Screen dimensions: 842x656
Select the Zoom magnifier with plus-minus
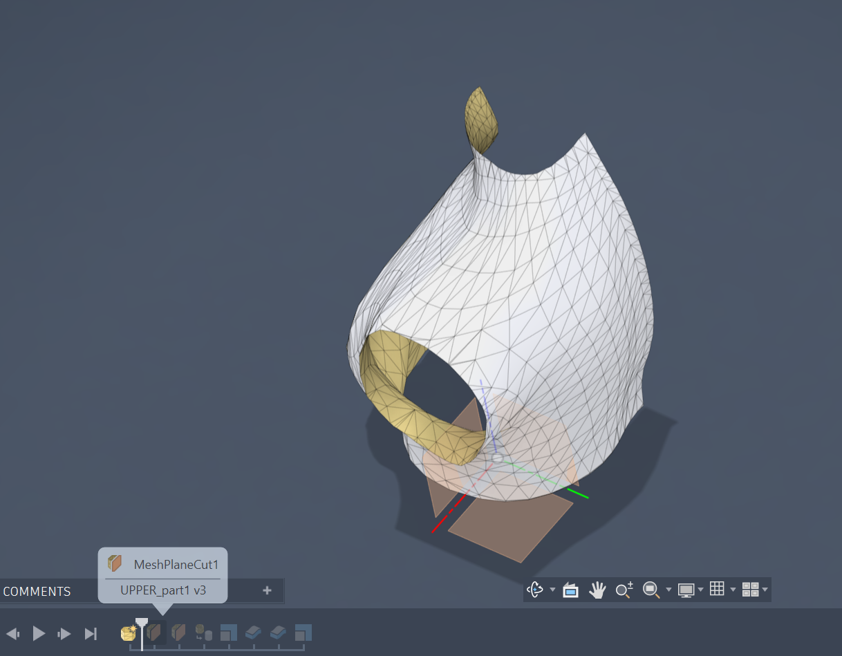point(624,590)
